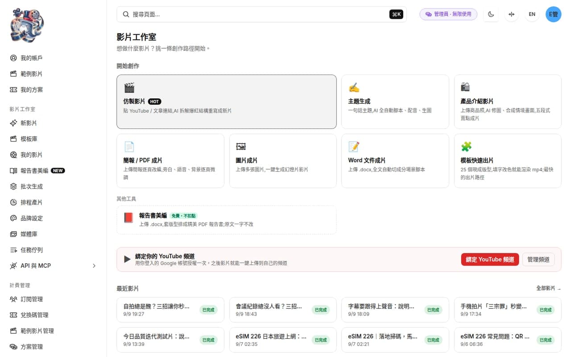The width and height of the screenshot is (571, 357).
Task: Click the red book icon beside 報告書美編
Action: click(128, 218)
